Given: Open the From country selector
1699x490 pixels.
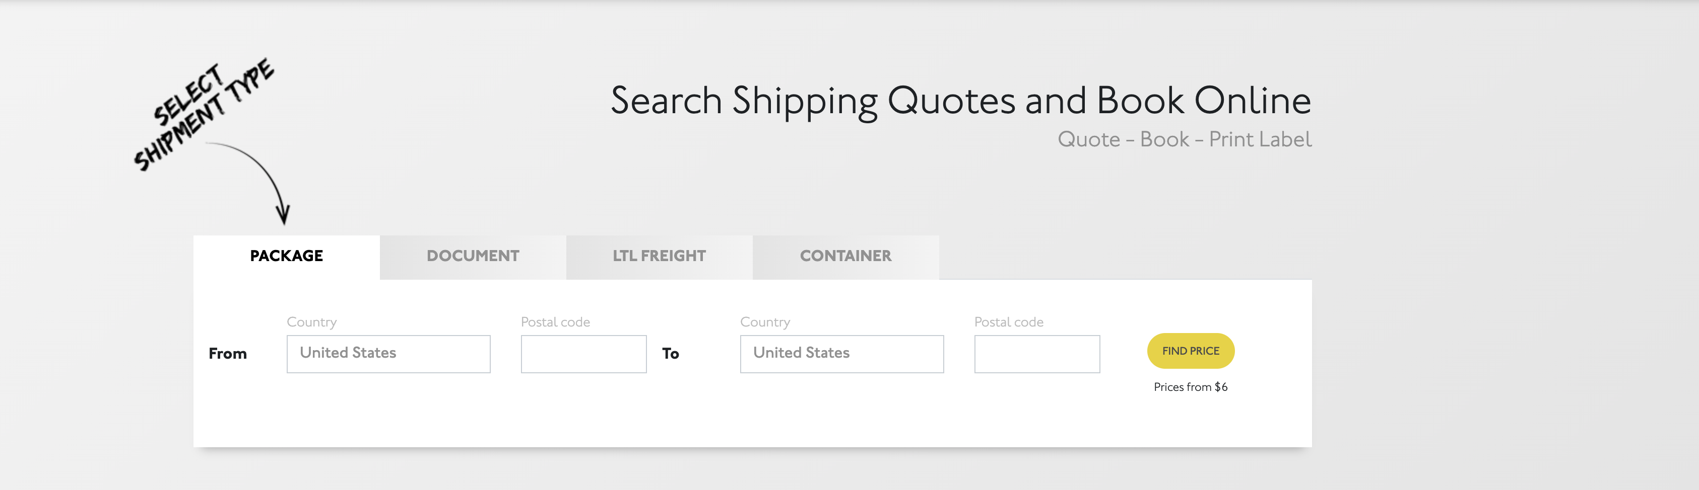Looking at the screenshot, I should [x=388, y=354].
